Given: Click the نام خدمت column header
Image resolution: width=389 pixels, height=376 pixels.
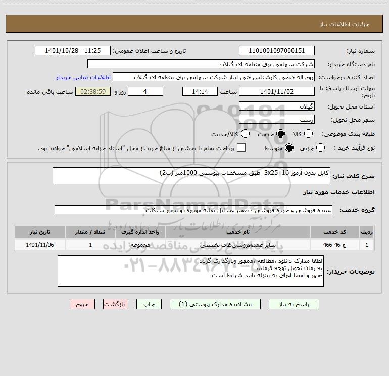Looking at the screenshot, I should click(x=237, y=232).
